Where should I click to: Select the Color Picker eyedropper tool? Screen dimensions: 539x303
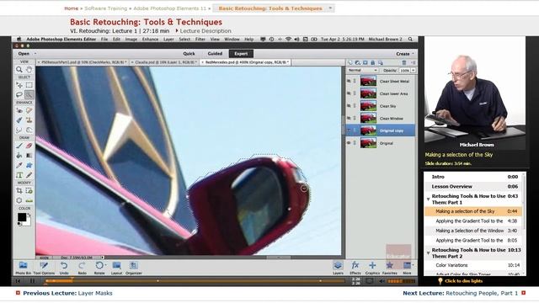(x=19, y=165)
